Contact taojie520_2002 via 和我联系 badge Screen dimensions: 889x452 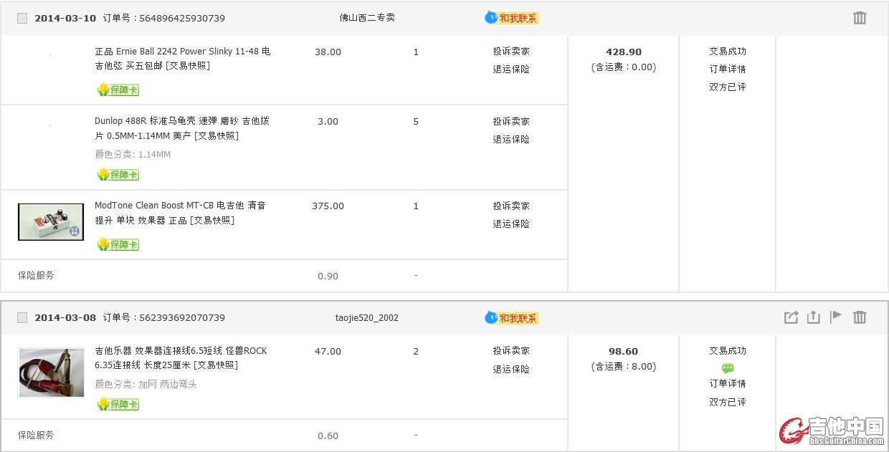512,317
